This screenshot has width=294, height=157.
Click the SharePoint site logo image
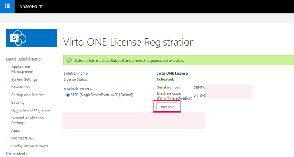pos(31,38)
